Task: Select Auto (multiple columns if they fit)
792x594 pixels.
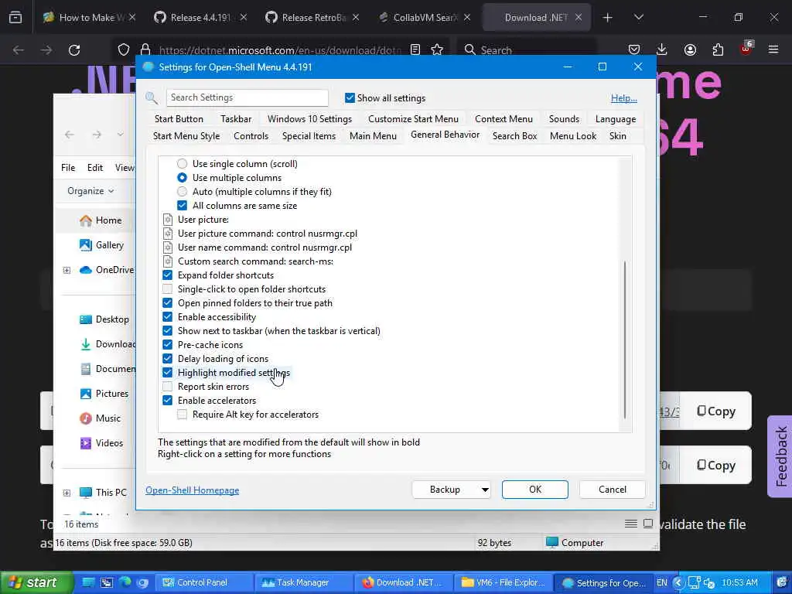Action: pyautogui.click(x=183, y=192)
